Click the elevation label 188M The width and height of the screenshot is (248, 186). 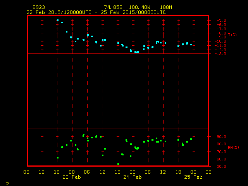(166, 7)
